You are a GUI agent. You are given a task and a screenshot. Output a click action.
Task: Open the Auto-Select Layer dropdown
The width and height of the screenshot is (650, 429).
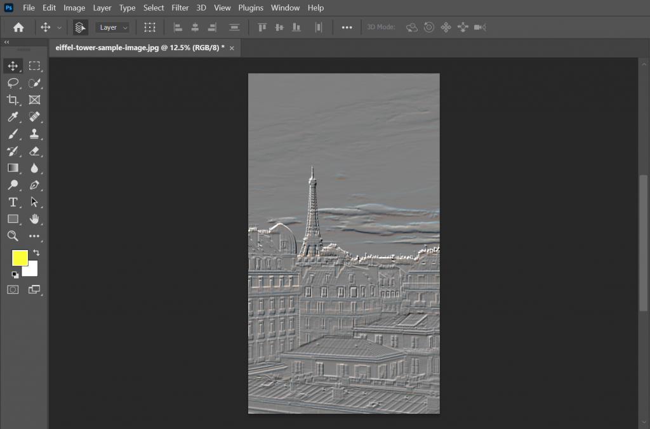pos(112,27)
